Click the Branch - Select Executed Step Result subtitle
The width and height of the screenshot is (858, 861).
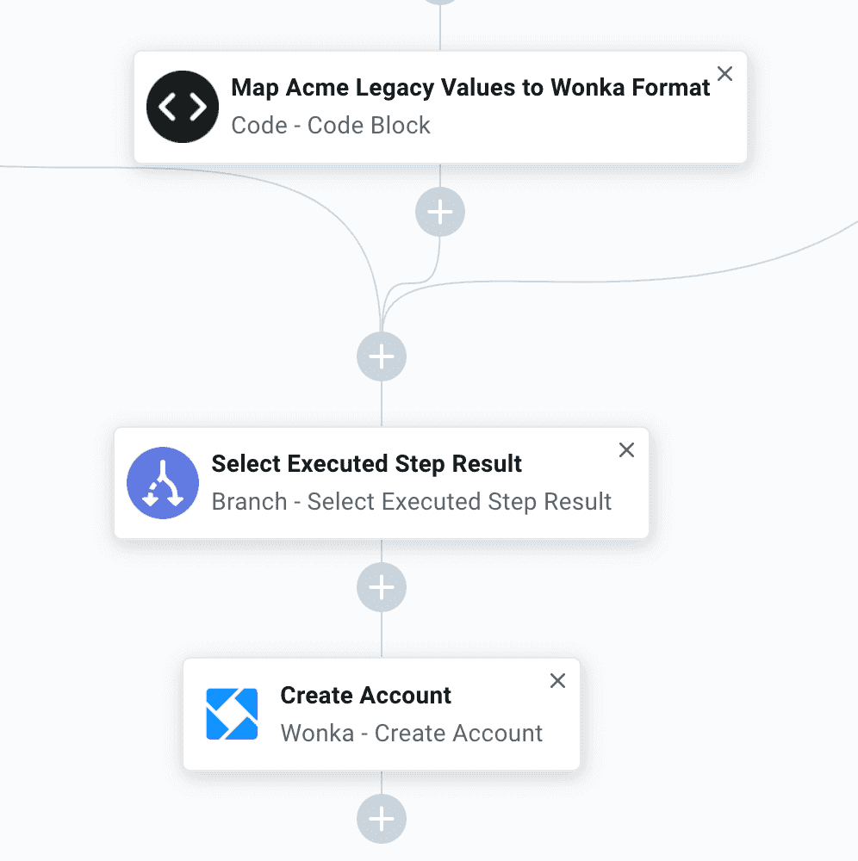tap(412, 502)
